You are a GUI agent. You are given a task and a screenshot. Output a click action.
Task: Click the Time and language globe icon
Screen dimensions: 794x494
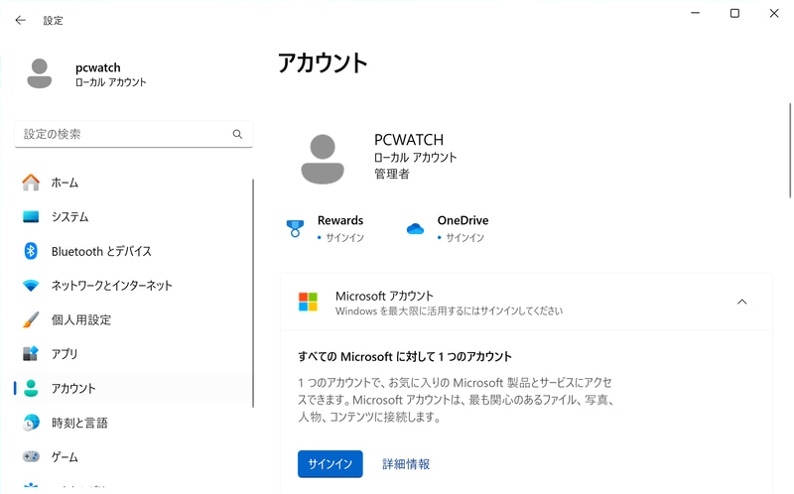click(x=31, y=423)
